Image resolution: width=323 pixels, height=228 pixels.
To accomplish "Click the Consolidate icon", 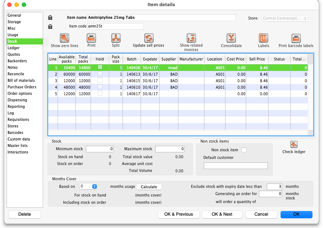I will (231, 38).
